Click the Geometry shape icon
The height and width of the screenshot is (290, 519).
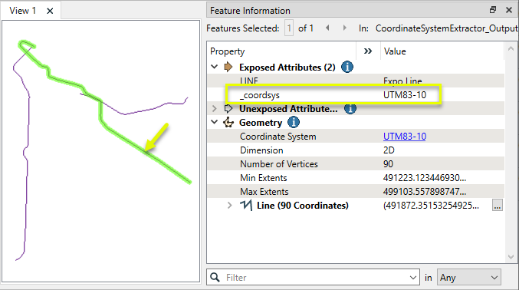(228, 123)
